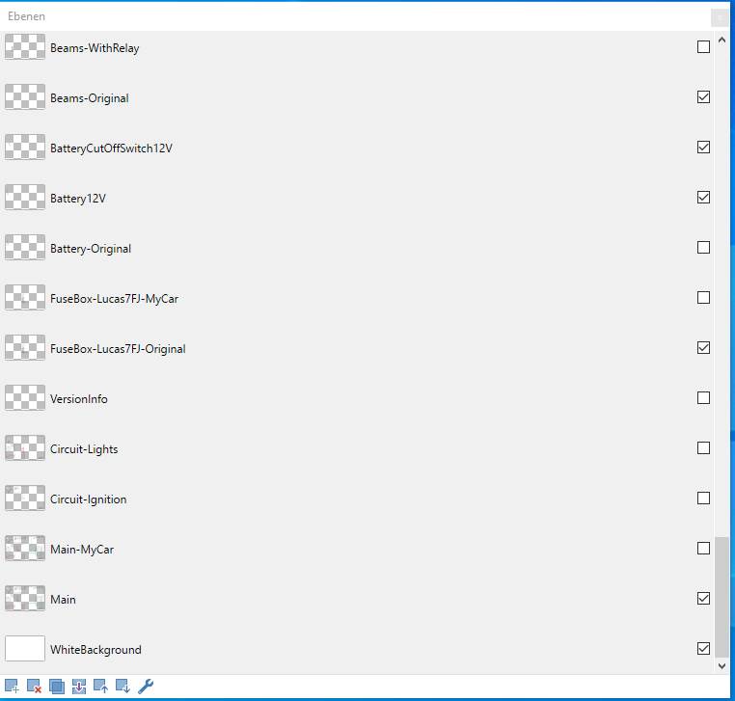Screen dimensions: 735x701
Task: Click the vertical scrollbar thumb
Action: pyautogui.click(x=722, y=596)
